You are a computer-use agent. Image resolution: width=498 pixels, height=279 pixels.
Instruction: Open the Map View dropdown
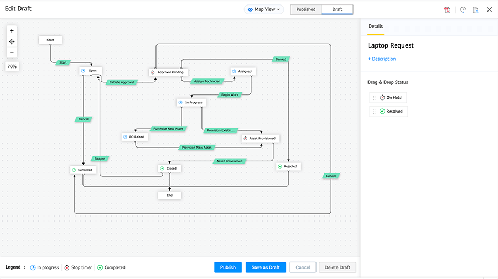coord(264,9)
